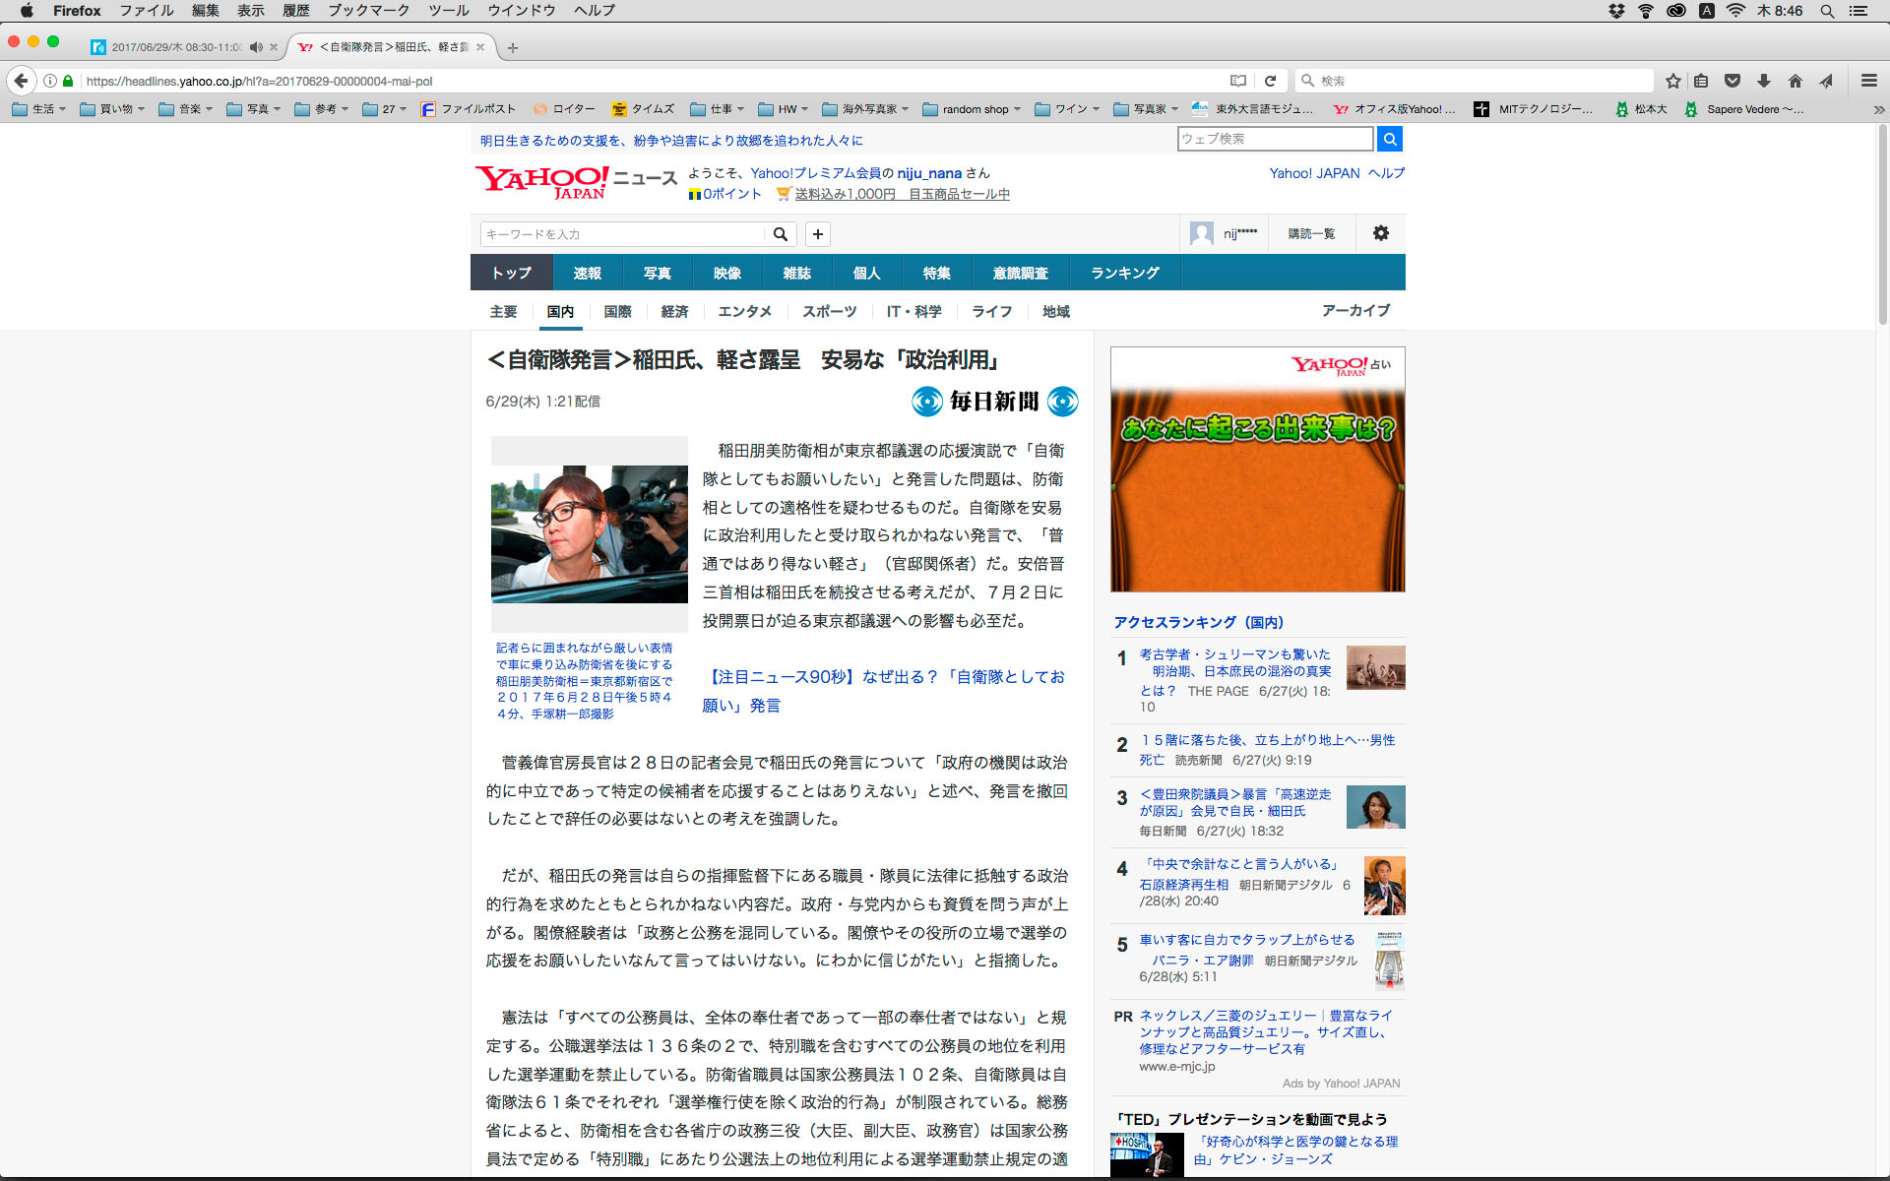Click the blue web search magnifier button
Image resolution: width=1890 pixels, height=1181 pixels.
(1389, 139)
